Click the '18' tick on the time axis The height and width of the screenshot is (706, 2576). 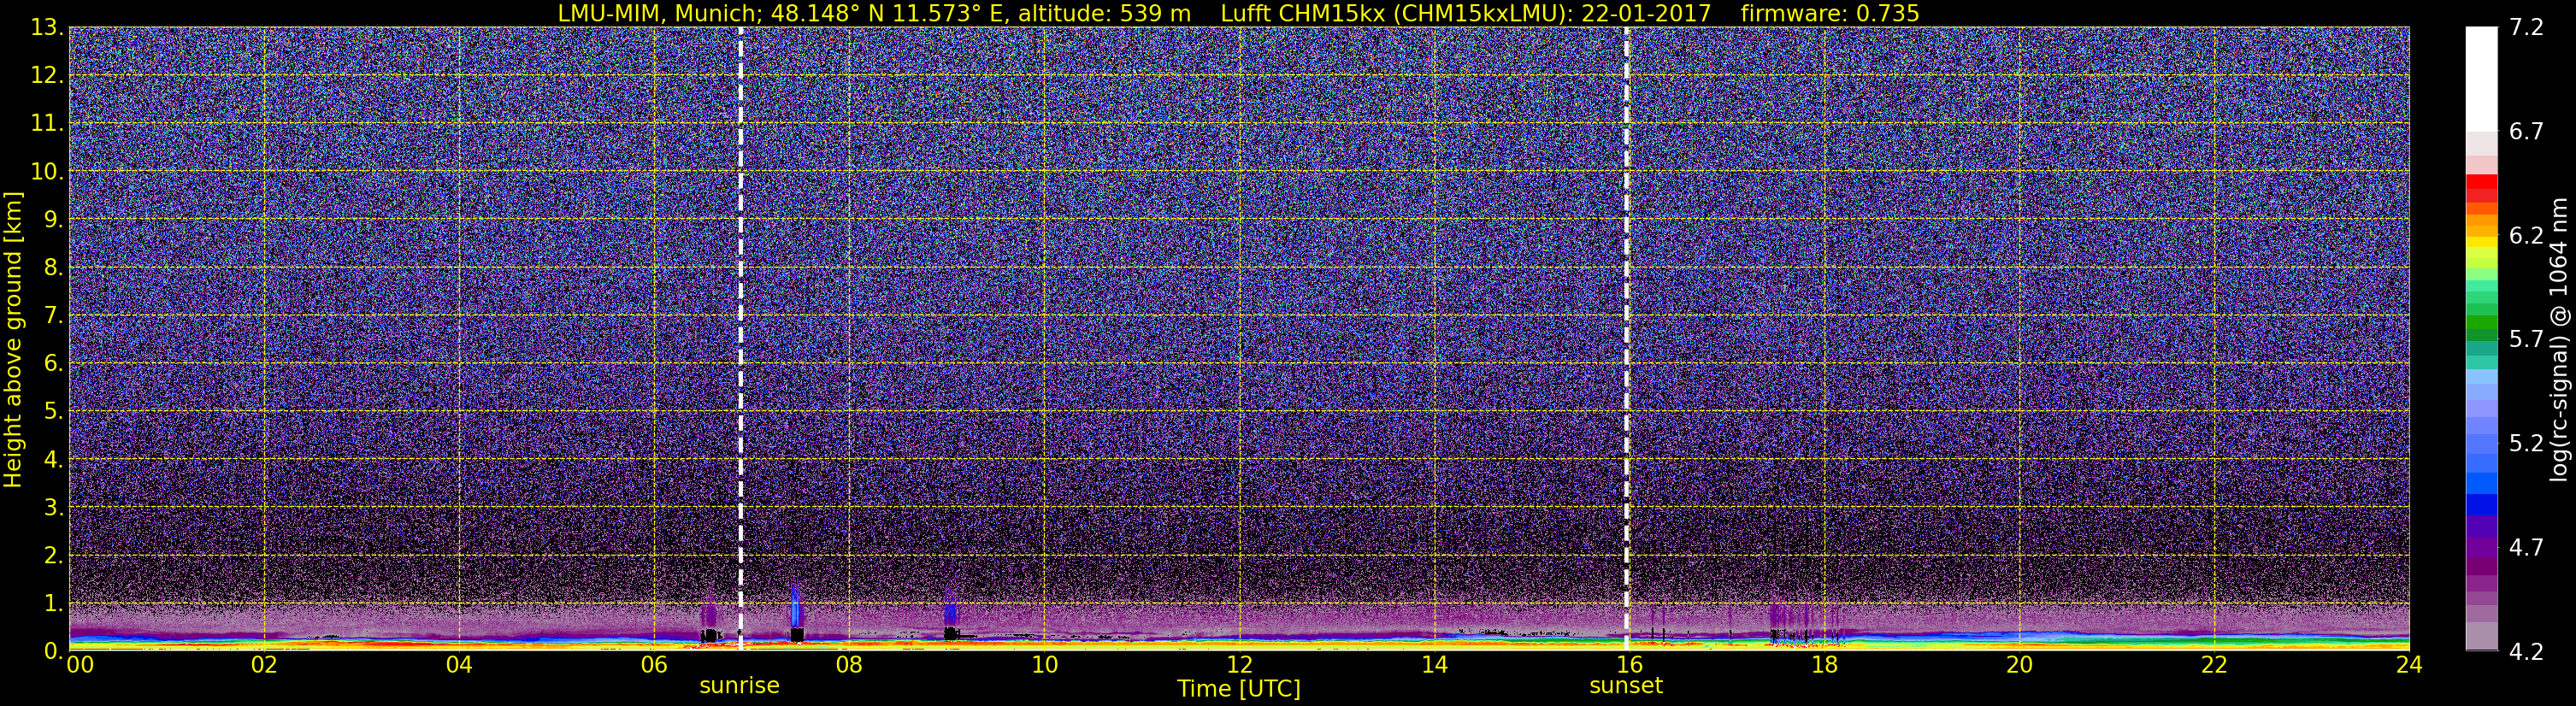[1824, 665]
